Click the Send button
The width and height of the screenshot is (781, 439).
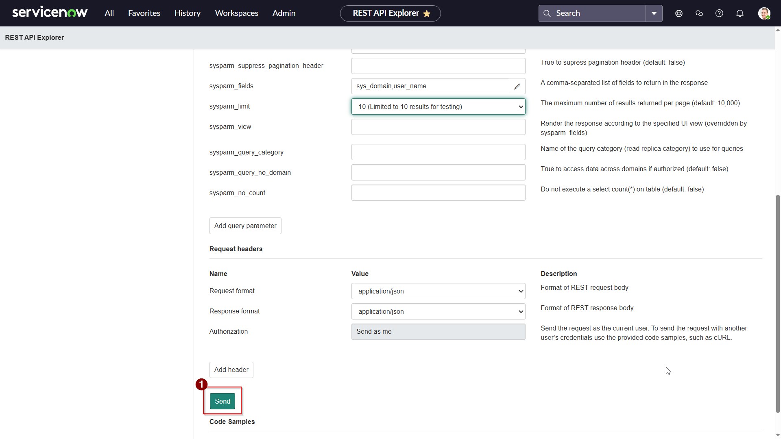[222, 401]
